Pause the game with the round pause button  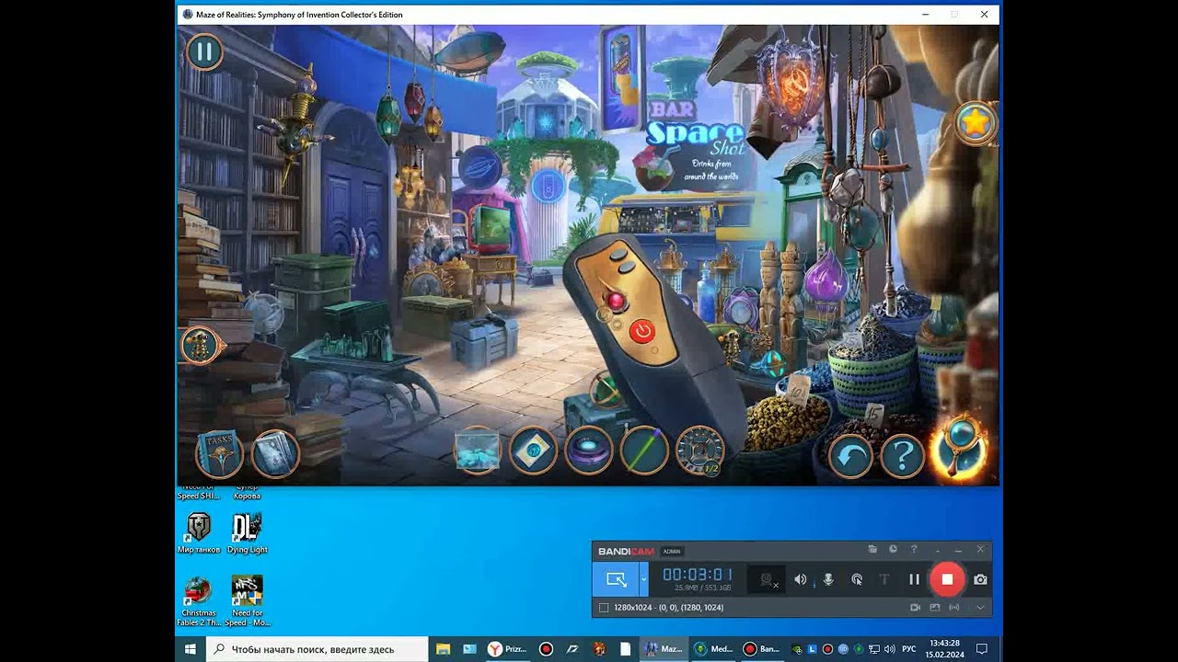tap(204, 51)
